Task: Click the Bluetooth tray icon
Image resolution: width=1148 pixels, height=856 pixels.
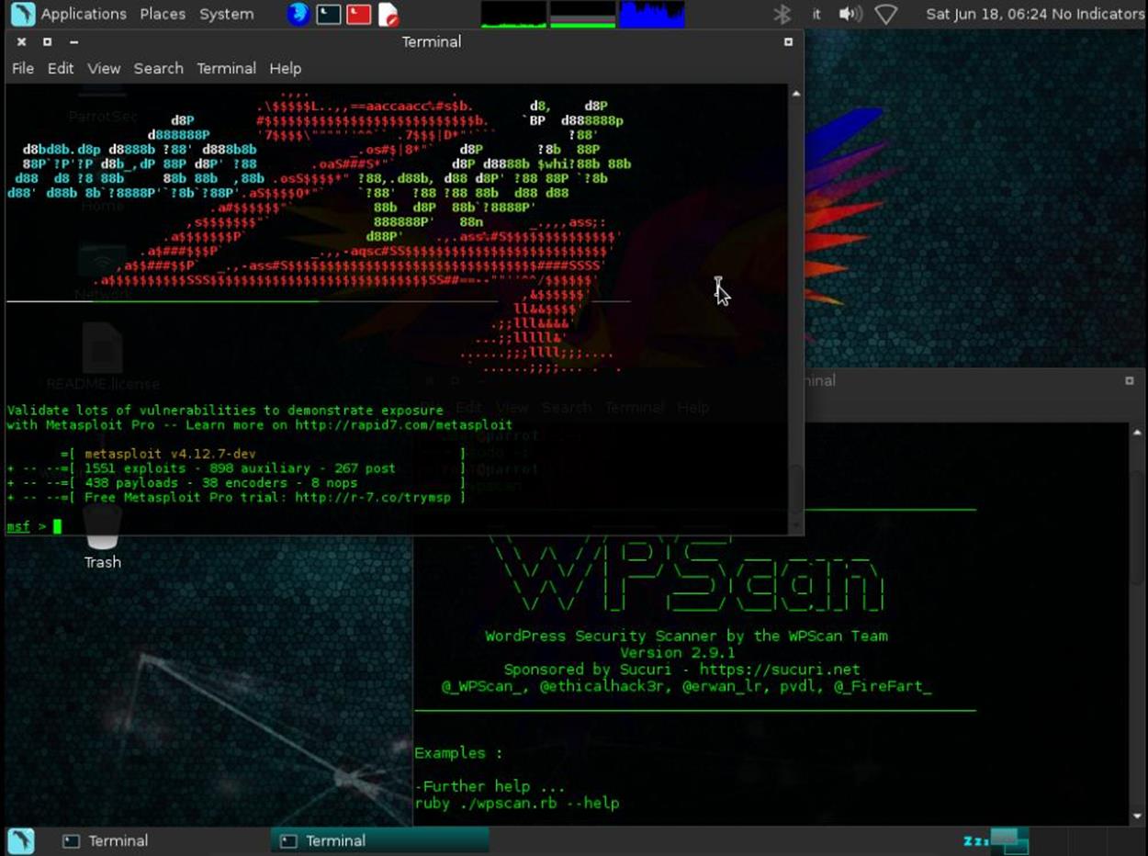Action: pyautogui.click(x=782, y=14)
